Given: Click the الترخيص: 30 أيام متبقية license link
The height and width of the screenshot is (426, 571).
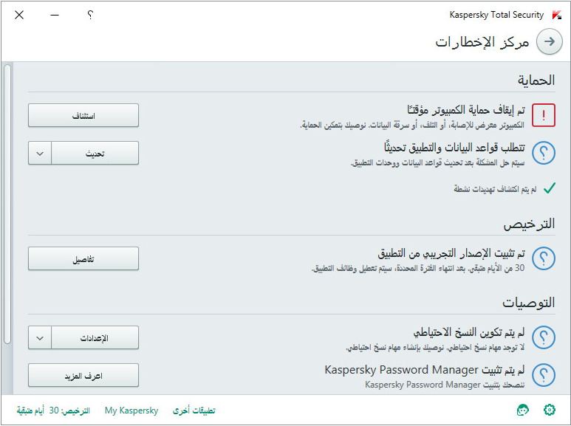Looking at the screenshot, I should [x=53, y=410].
